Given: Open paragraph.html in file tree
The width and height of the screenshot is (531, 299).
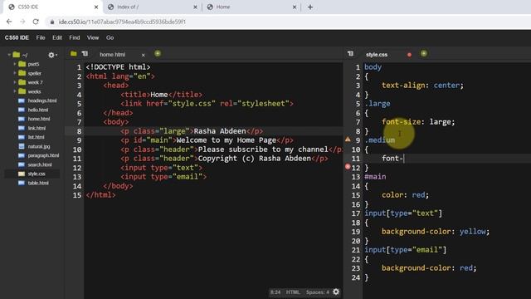Looking at the screenshot, I should tap(43, 155).
